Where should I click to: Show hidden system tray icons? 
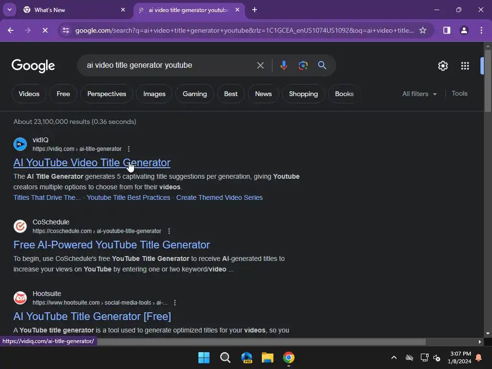click(x=394, y=357)
